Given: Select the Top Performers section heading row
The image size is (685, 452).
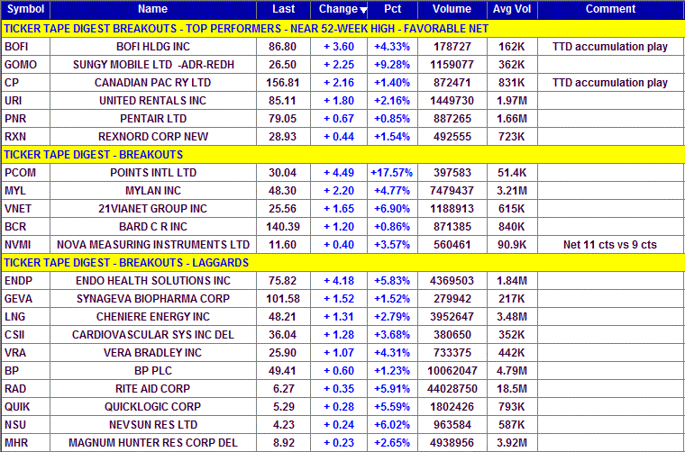Looking at the screenshot, I should click(x=342, y=28).
